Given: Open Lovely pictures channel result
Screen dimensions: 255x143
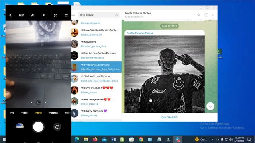Looking at the screenshot, I should click(x=96, y=113).
